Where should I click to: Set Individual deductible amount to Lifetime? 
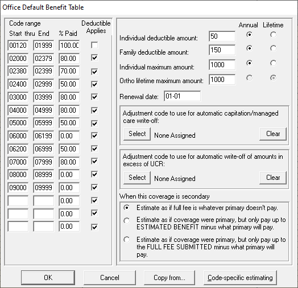273,35
